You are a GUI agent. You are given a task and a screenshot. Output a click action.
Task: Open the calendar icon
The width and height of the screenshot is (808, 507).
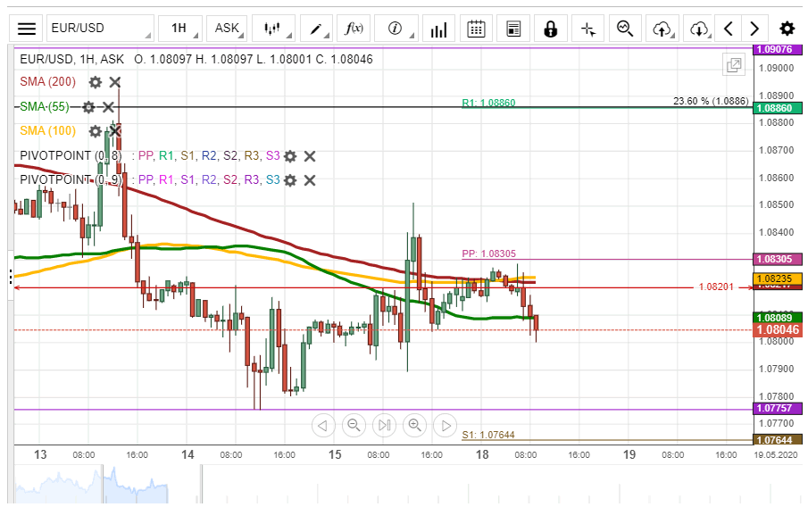(476, 29)
